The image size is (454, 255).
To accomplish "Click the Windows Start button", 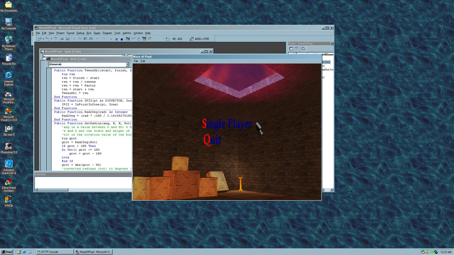I will (x=7, y=252).
